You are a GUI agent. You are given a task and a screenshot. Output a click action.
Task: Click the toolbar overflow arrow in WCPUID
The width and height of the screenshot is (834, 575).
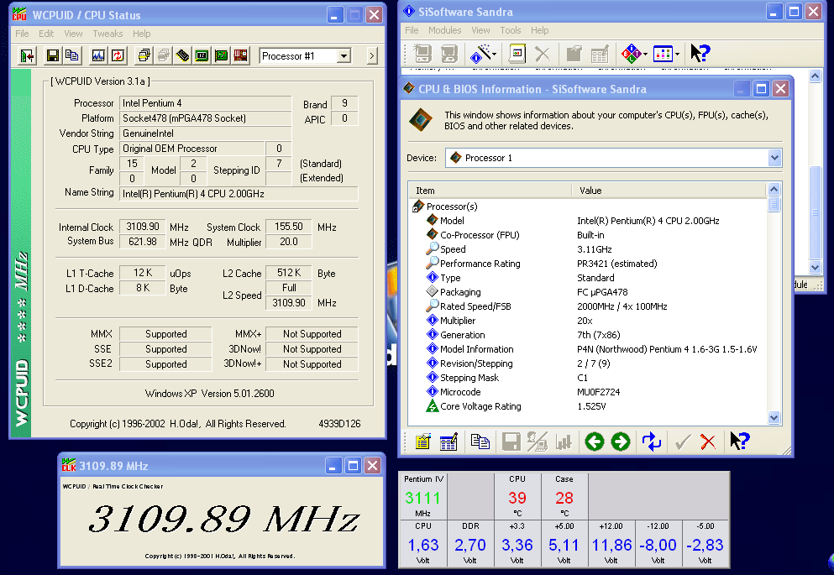pyautogui.click(x=372, y=56)
